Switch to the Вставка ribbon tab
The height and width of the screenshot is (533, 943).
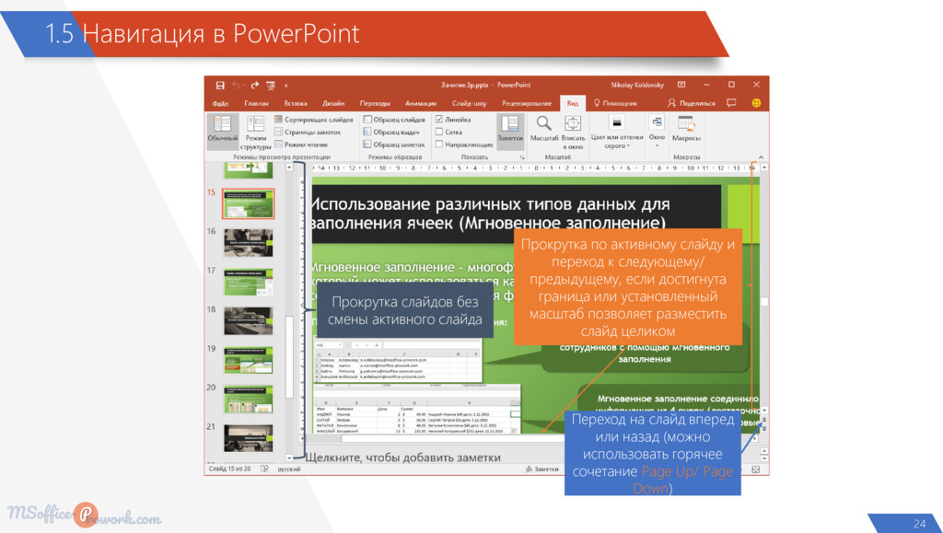[296, 103]
